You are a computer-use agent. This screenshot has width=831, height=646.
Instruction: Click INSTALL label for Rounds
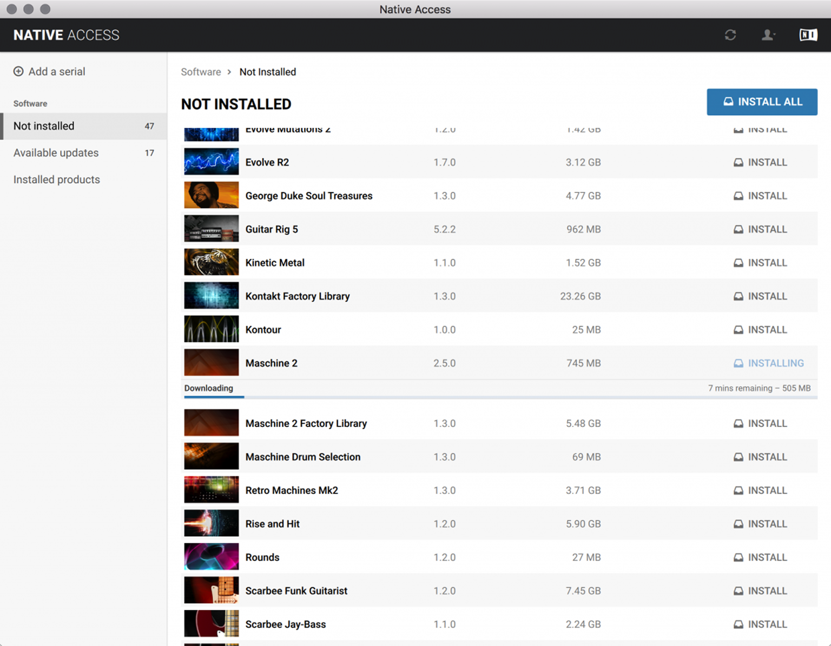tap(767, 557)
